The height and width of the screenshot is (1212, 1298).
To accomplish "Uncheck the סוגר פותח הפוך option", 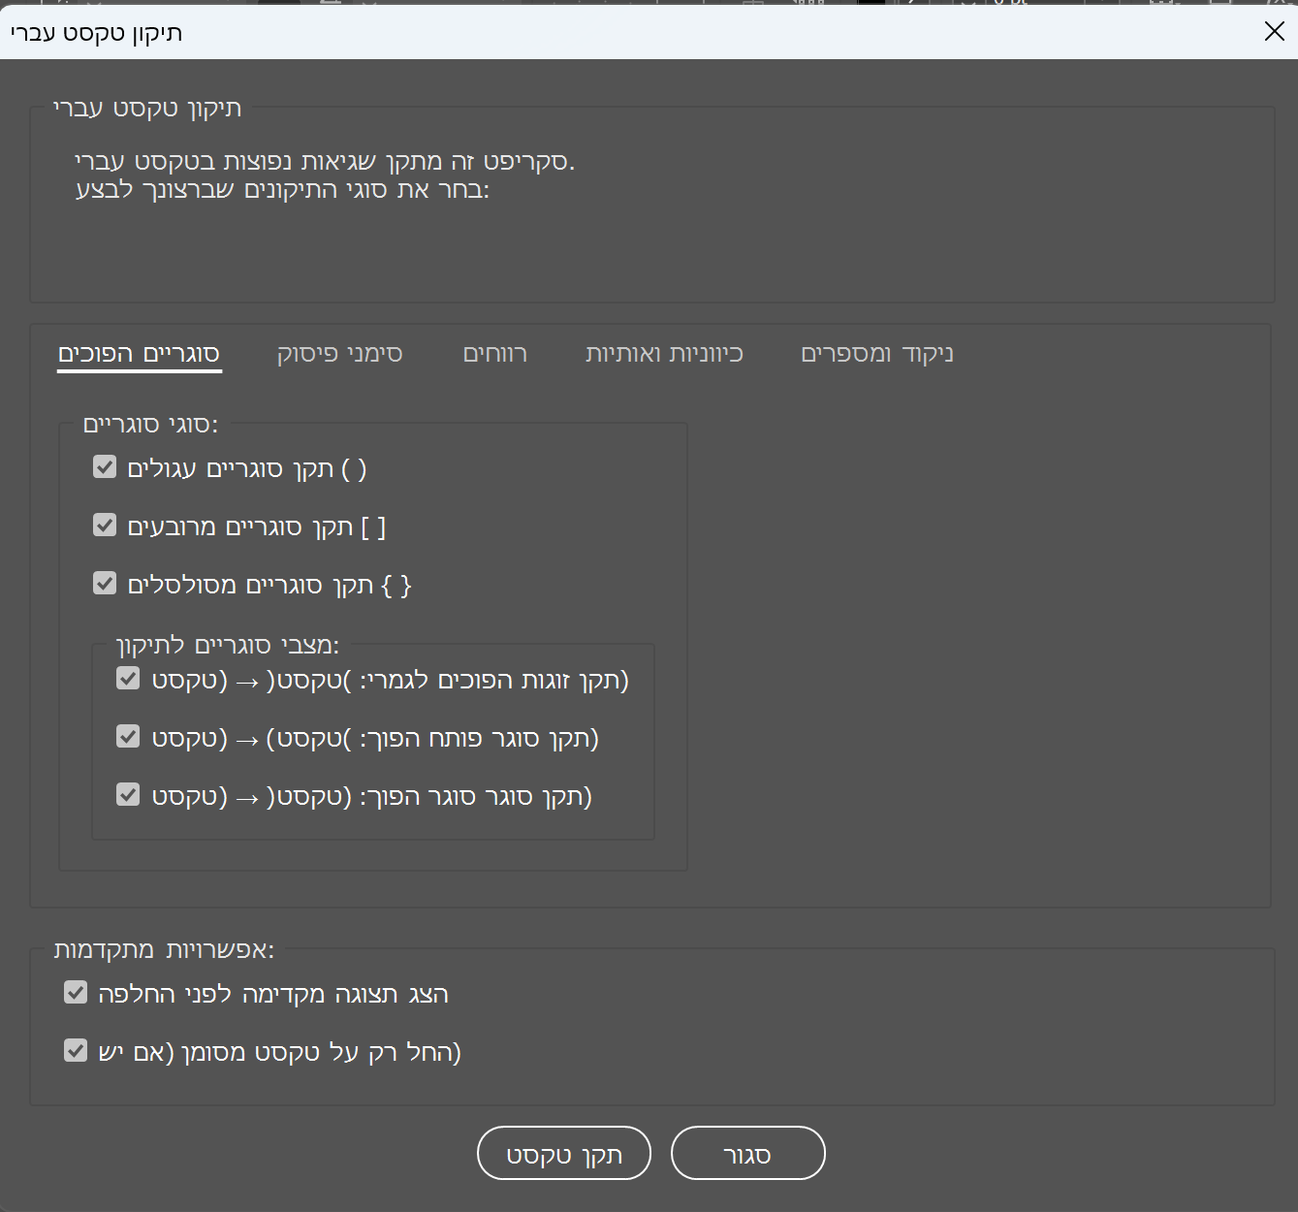I will click(128, 737).
